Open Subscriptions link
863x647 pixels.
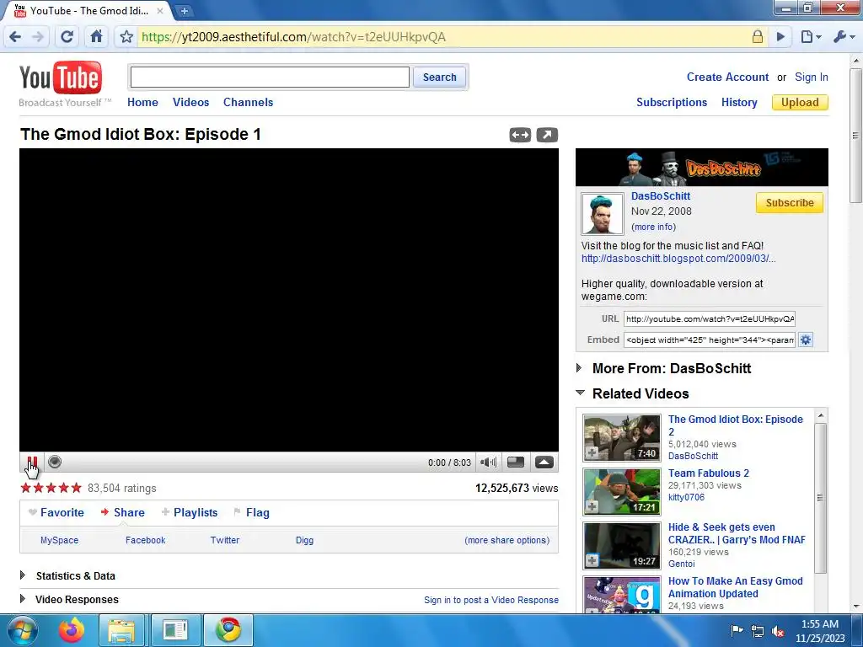(x=672, y=102)
